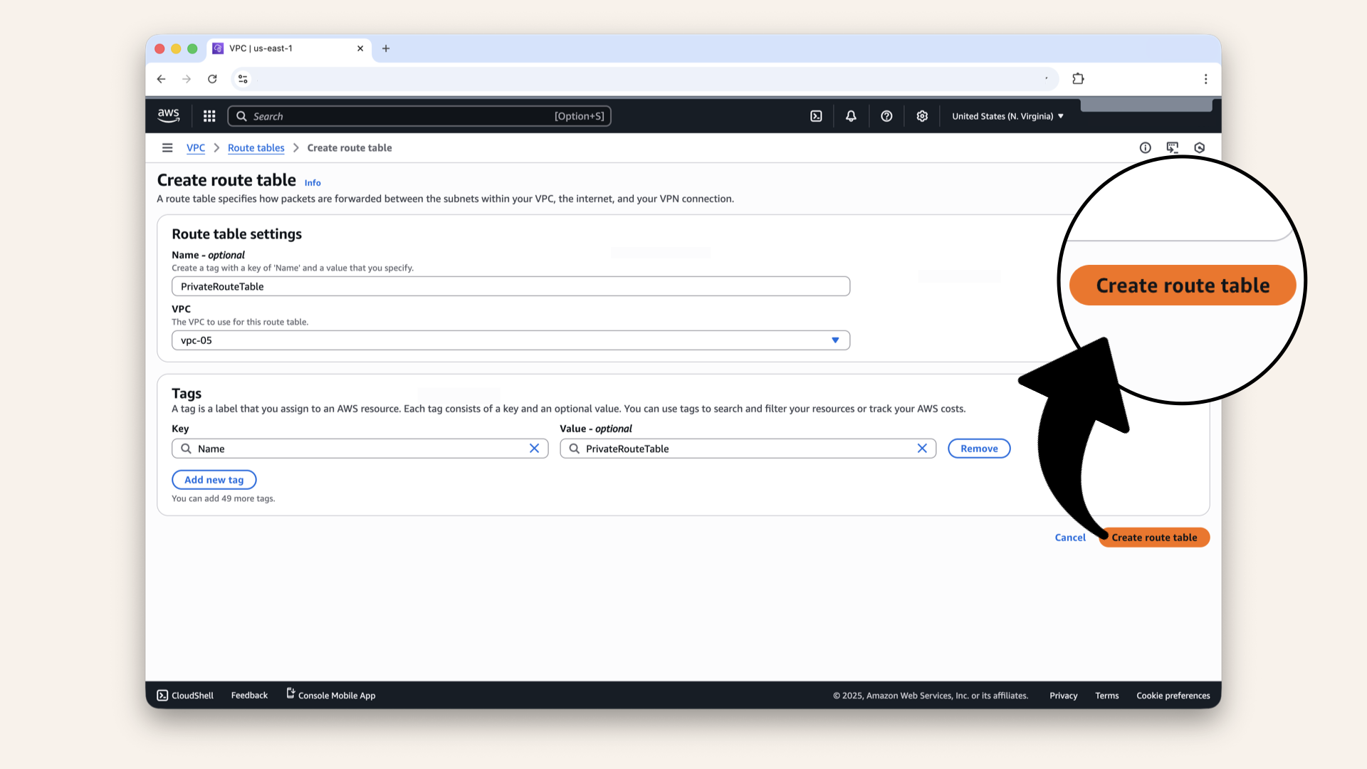Screen dimensions: 1367x769
Task: Click into the route table Name field
Action: click(x=510, y=286)
